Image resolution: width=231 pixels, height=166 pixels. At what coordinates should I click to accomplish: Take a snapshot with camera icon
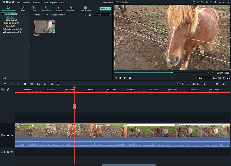click(x=219, y=78)
